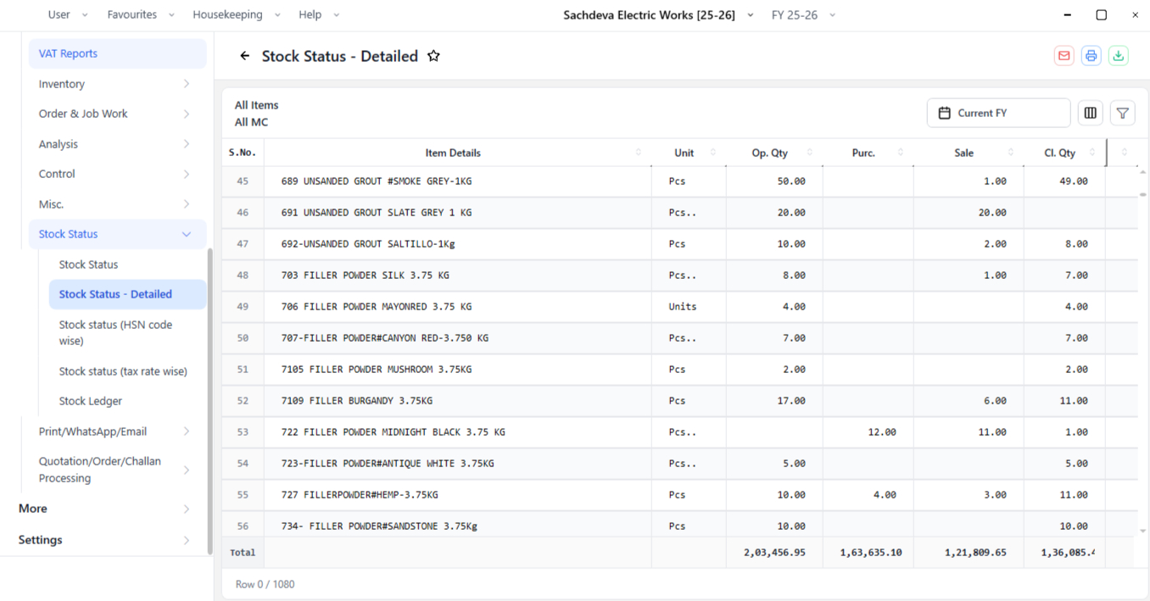Click the email report icon

(x=1063, y=56)
